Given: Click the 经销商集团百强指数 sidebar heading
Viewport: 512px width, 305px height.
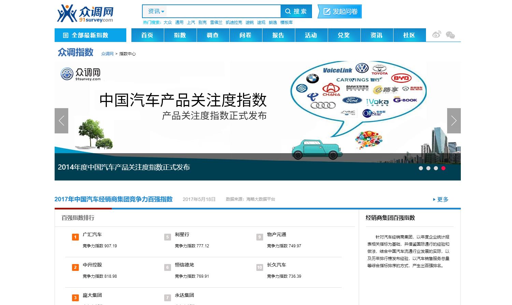Looking at the screenshot, I should pos(390,218).
